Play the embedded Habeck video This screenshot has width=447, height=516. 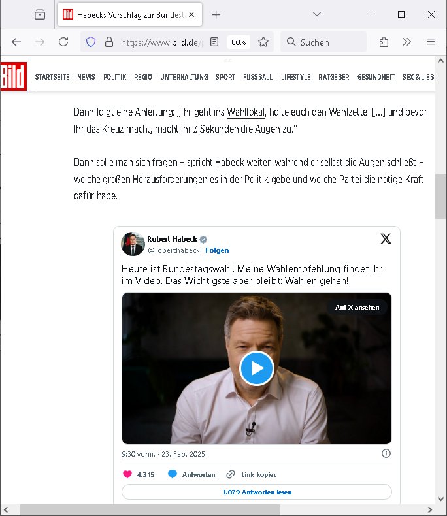pyautogui.click(x=256, y=368)
